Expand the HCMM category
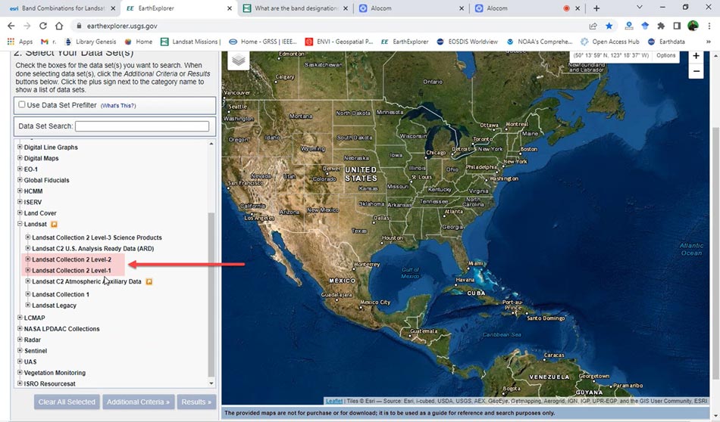The width and height of the screenshot is (720, 422). point(20,191)
